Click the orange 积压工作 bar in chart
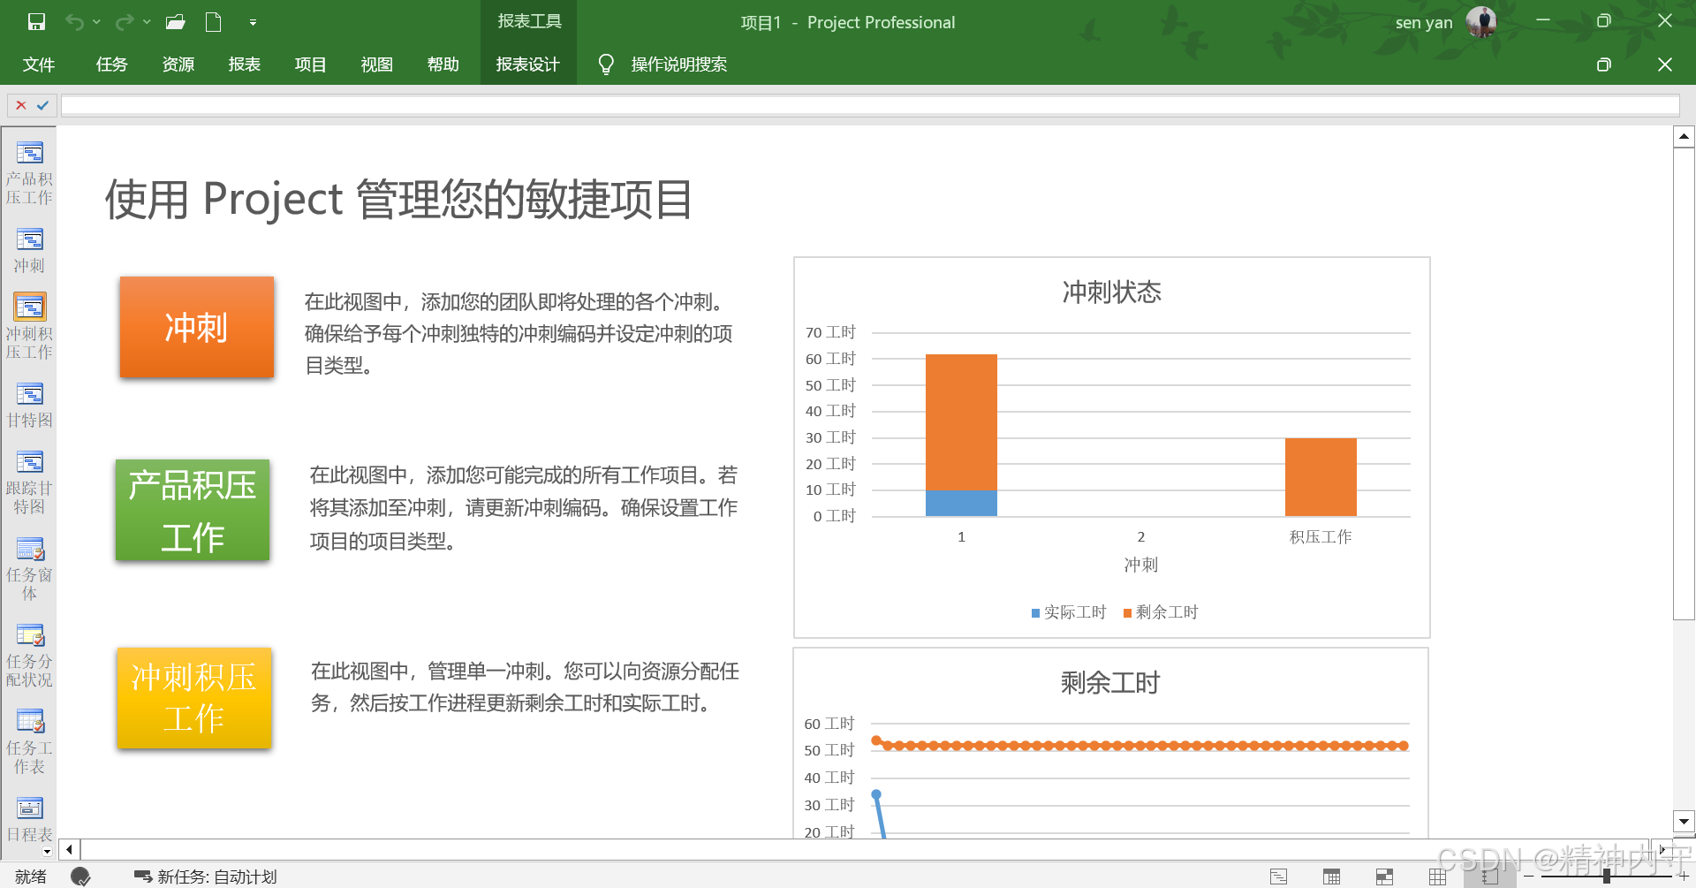1696x888 pixels. tap(1321, 477)
